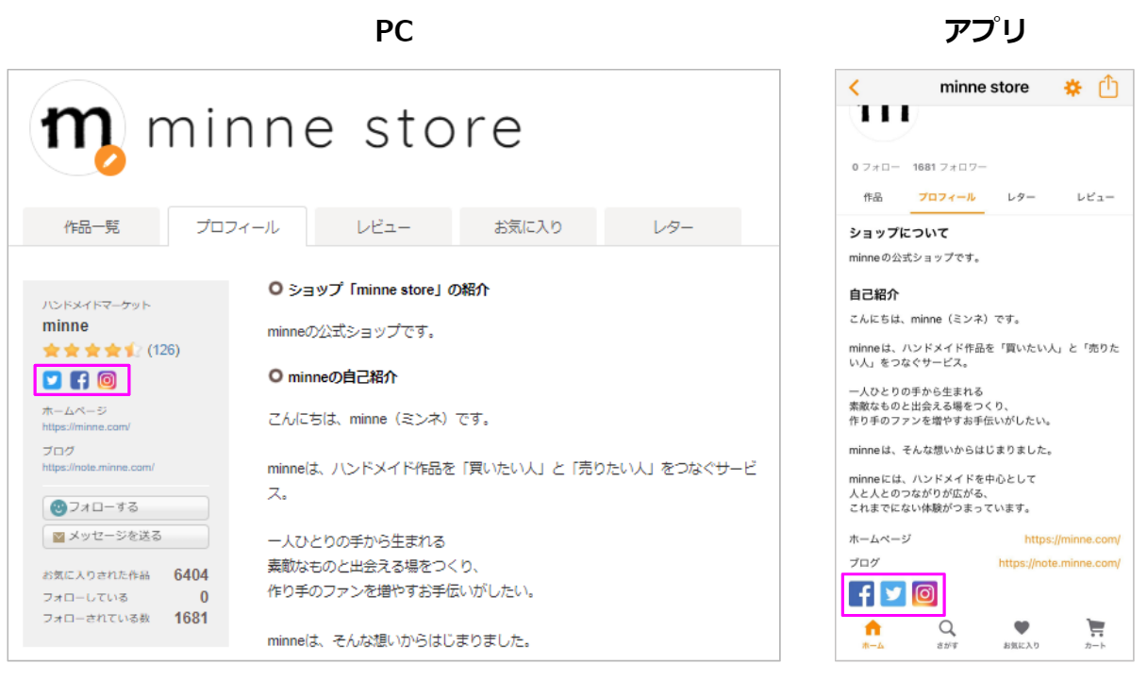The image size is (1147, 680).
Task: Open app settings gear icon
Action: [1073, 88]
